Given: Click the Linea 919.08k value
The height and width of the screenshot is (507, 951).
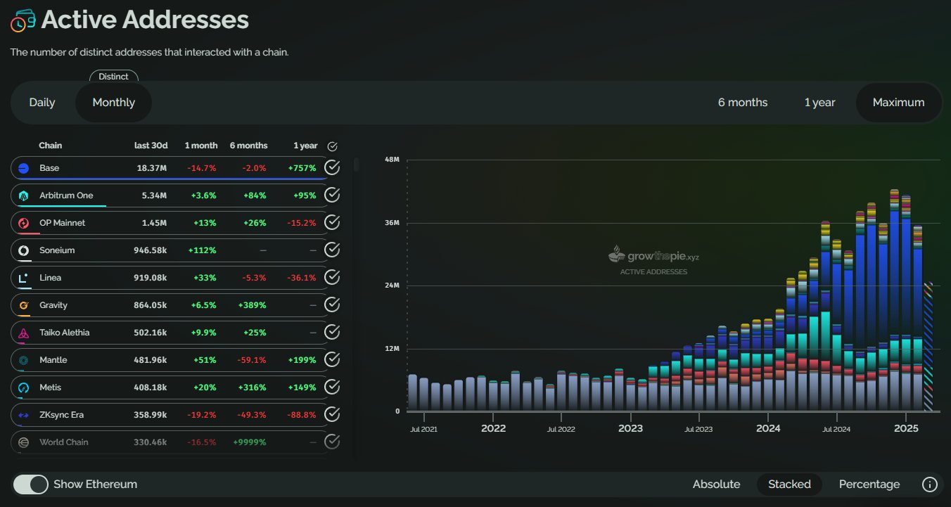Looking at the screenshot, I should coord(151,278).
